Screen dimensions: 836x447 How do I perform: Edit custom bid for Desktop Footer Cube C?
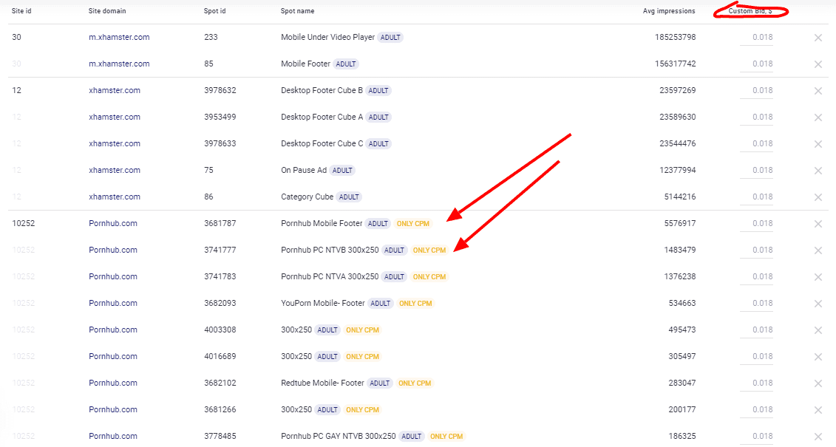(x=757, y=144)
